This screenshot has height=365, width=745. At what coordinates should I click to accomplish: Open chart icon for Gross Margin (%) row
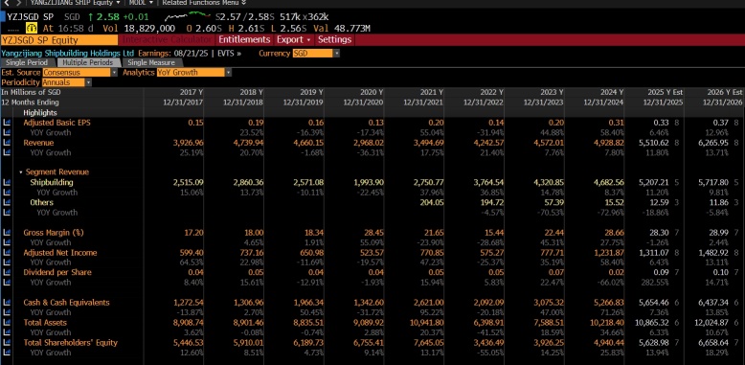[7, 233]
